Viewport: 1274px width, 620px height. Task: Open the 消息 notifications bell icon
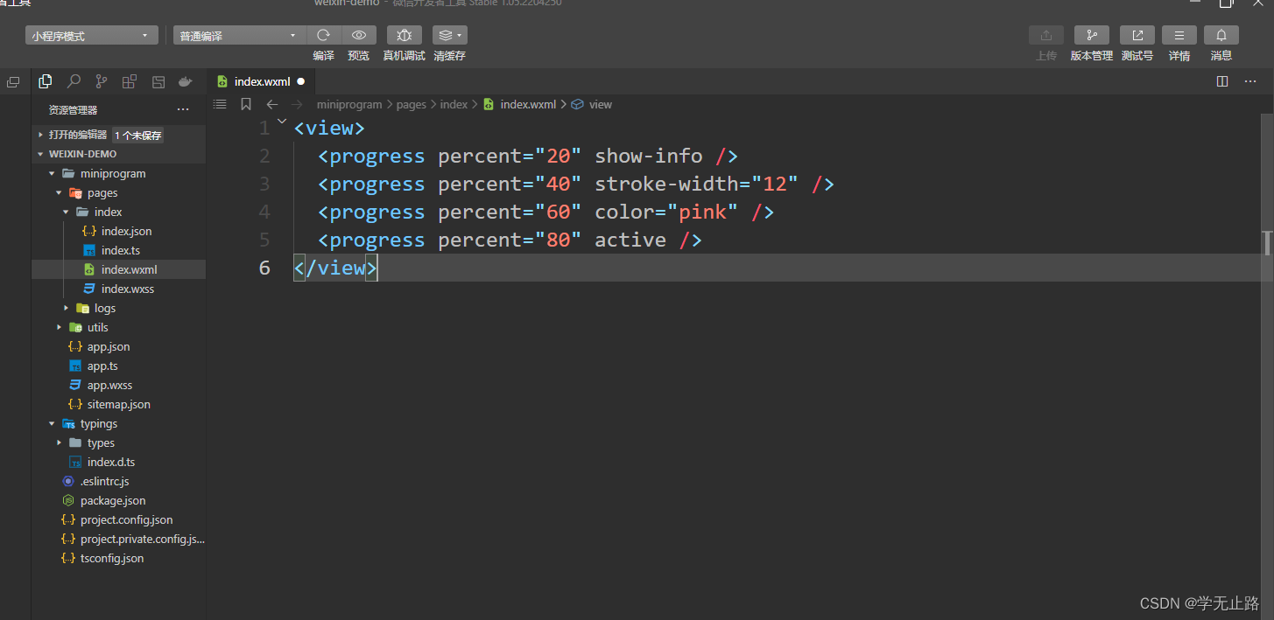point(1221,35)
